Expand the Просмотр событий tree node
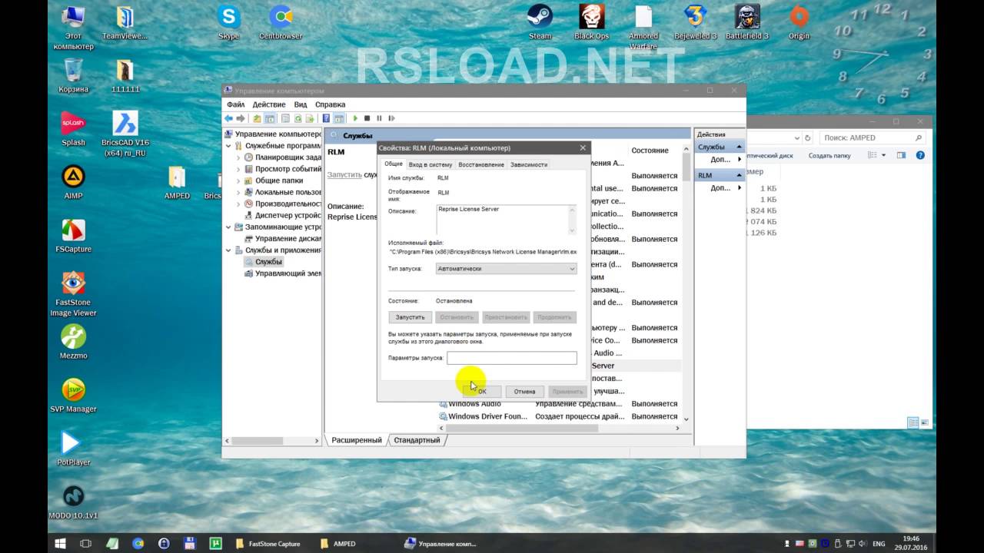984x553 pixels. [238, 169]
